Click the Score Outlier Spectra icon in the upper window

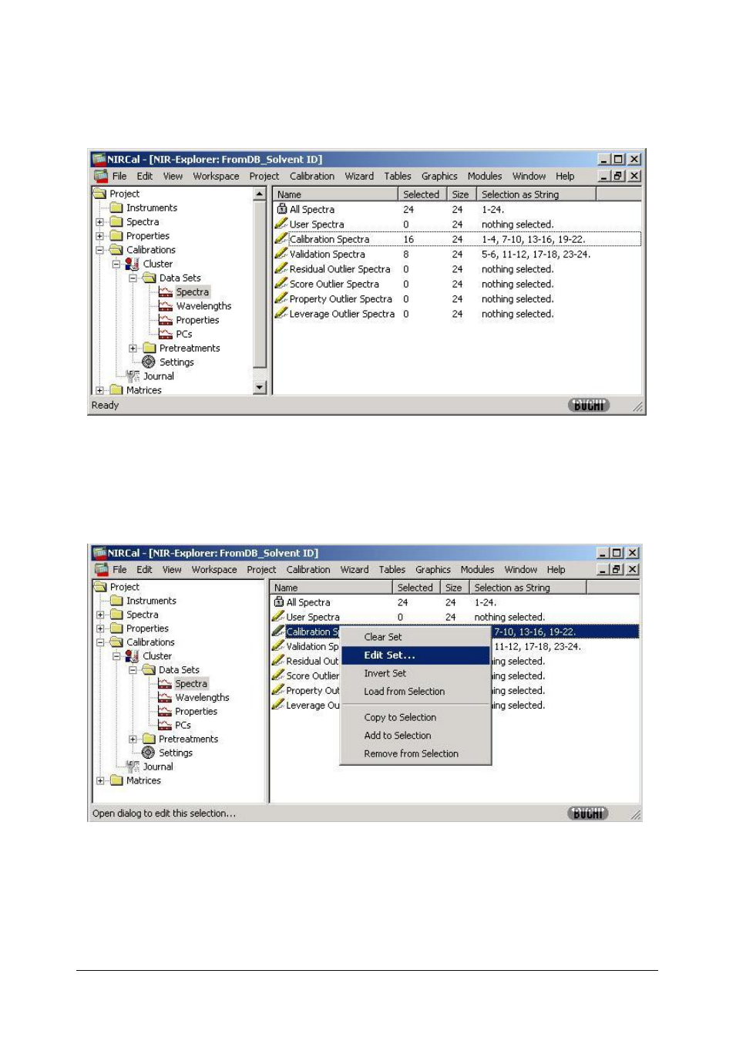(281, 283)
